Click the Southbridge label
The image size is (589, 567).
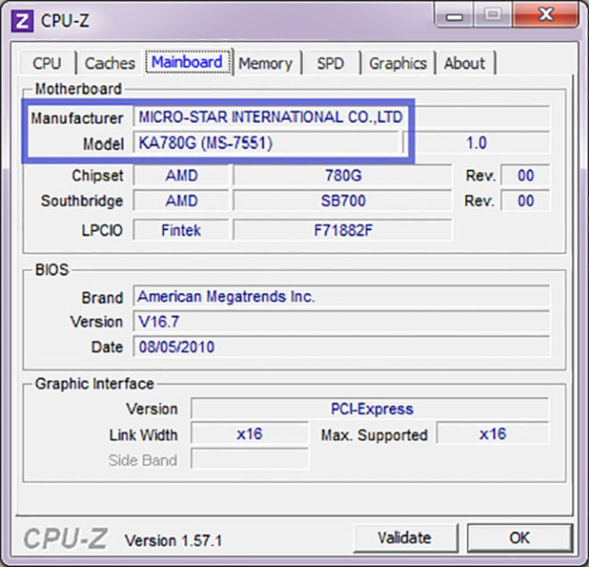point(82,201)
